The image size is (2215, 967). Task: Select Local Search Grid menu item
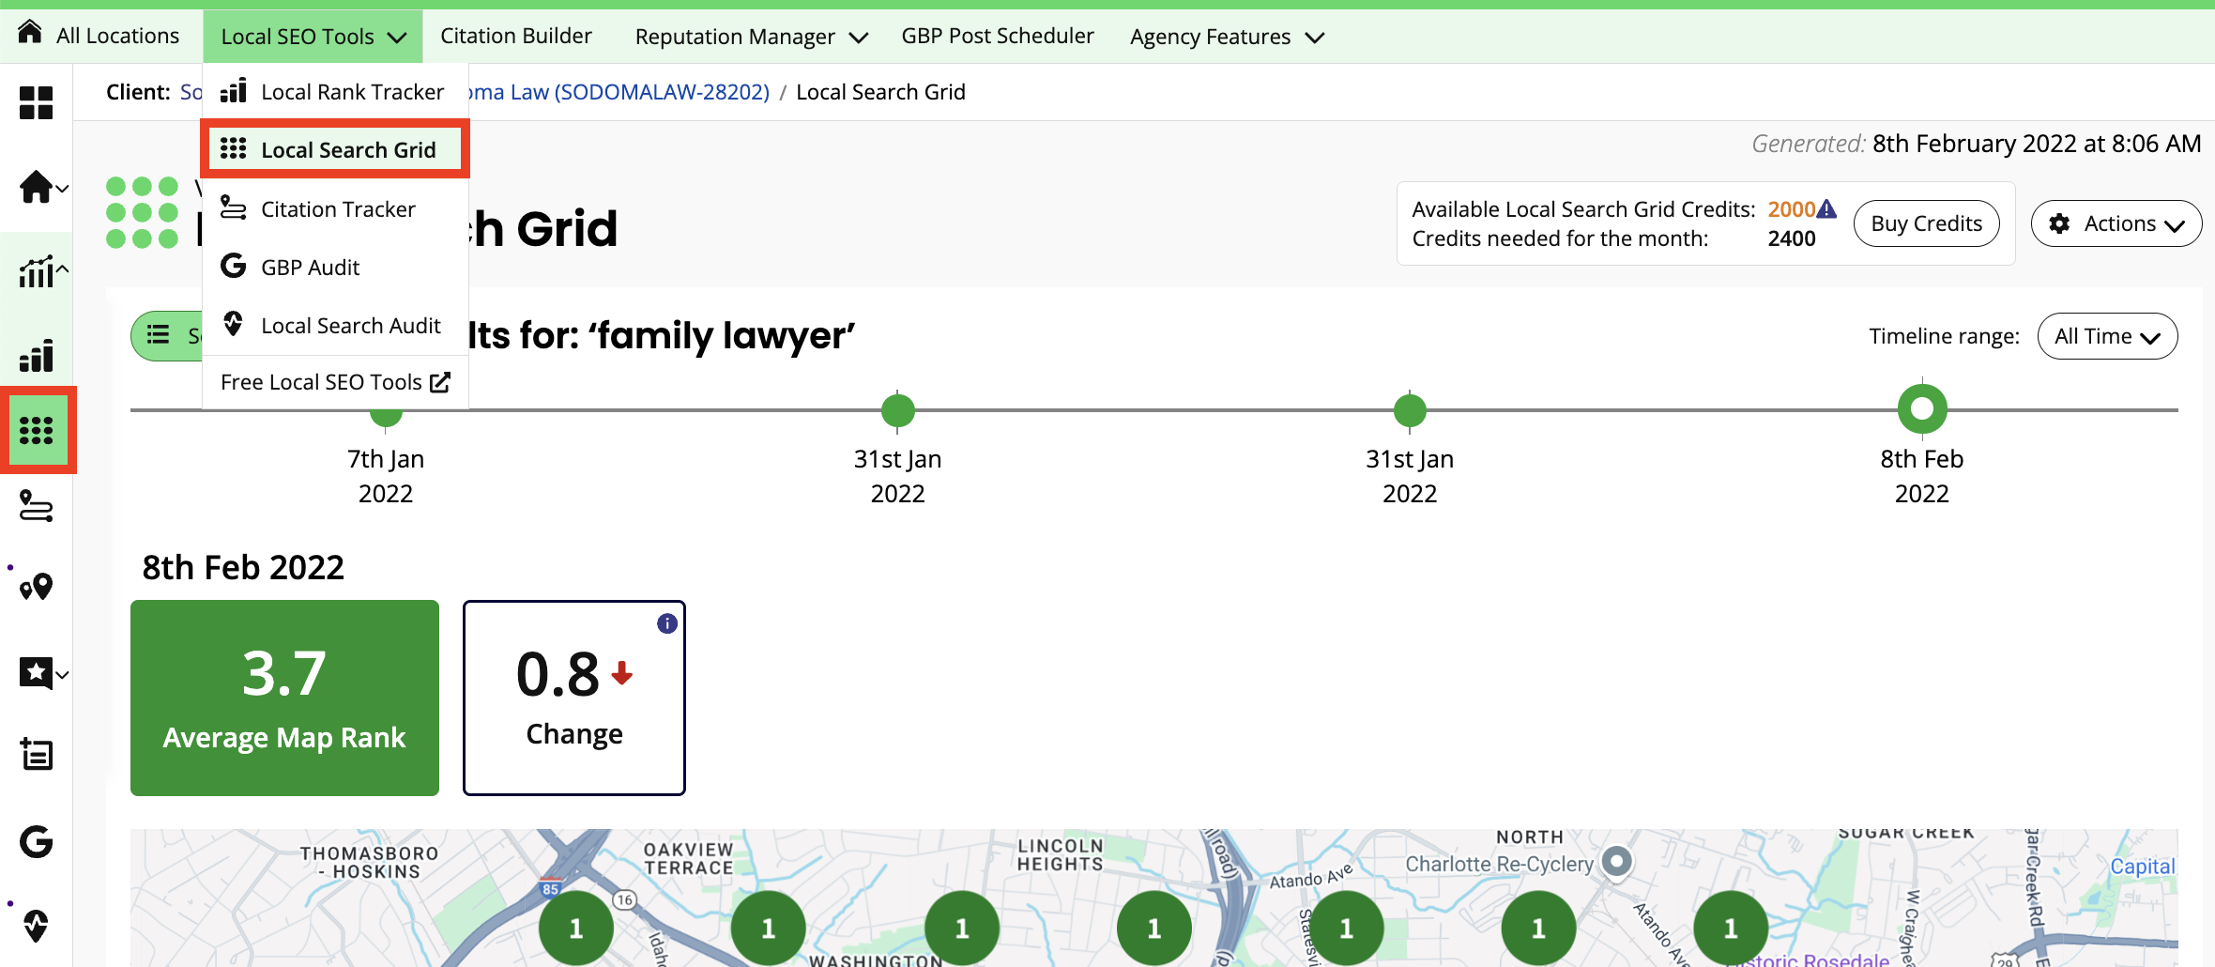click(335, 149)
